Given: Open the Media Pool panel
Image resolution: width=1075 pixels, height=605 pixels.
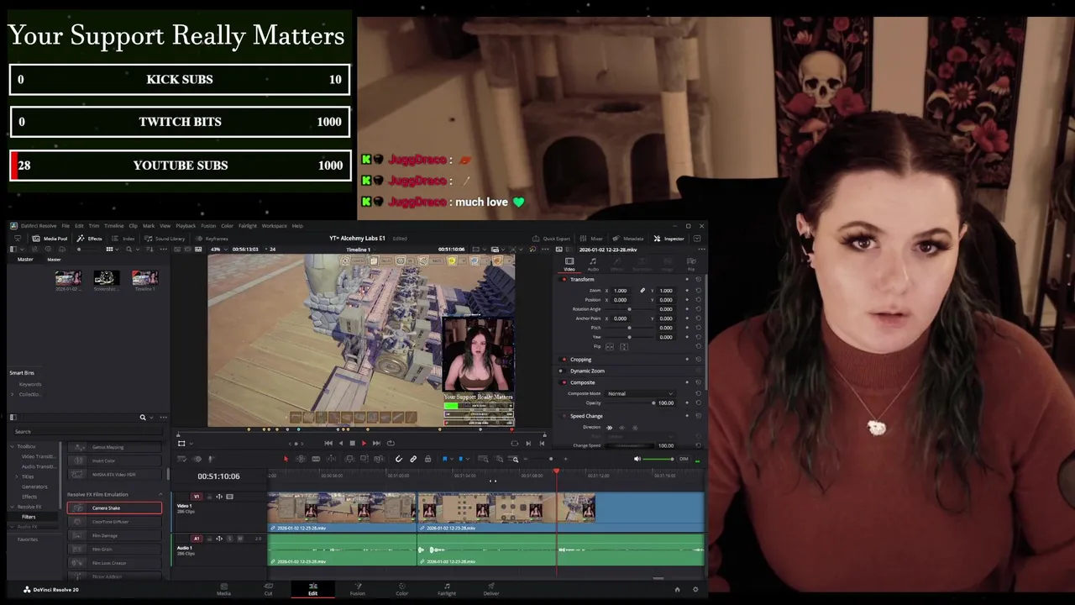Looking at the screenshot, I should click(50, 239).
